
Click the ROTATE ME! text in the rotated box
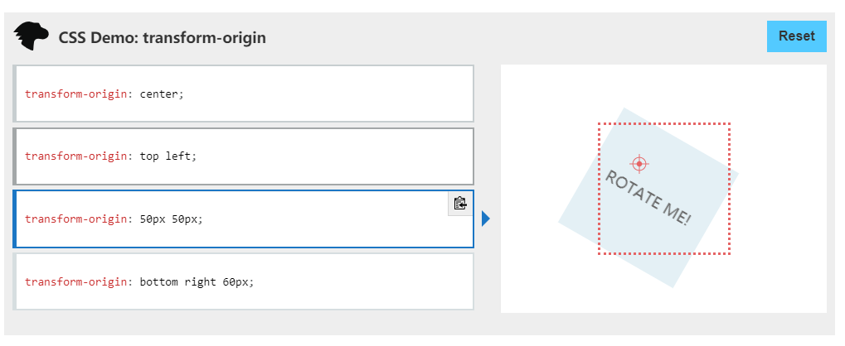[648, 198]
